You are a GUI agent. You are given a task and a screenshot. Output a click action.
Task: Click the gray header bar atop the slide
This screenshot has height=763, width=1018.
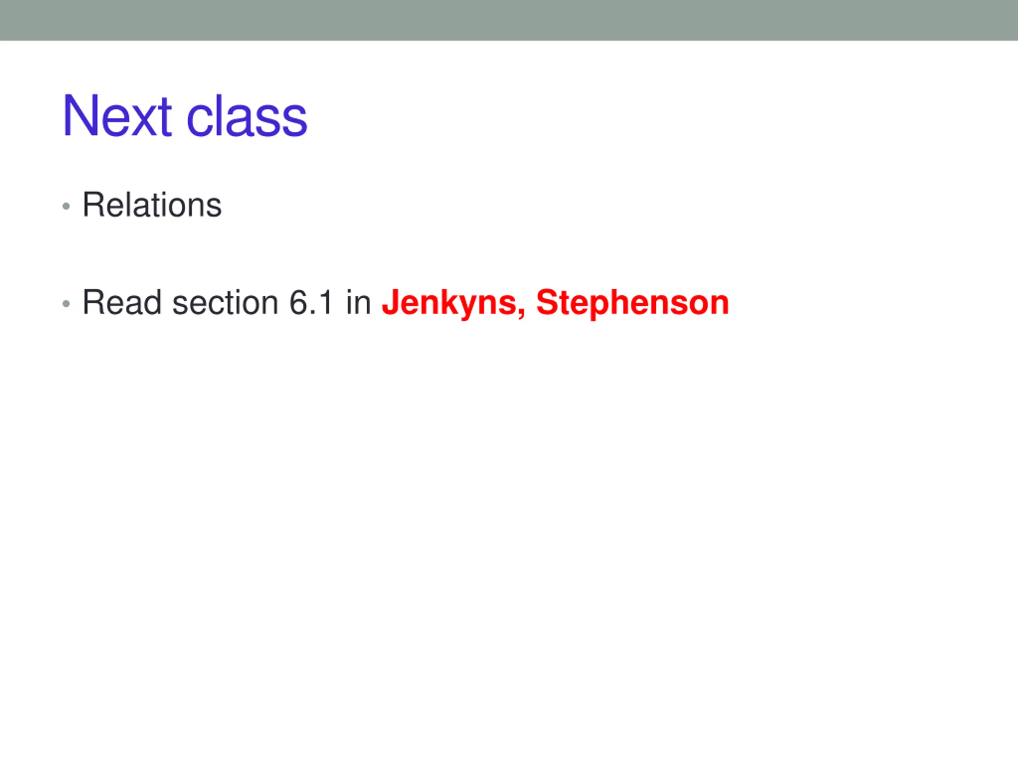coord(509,20)
